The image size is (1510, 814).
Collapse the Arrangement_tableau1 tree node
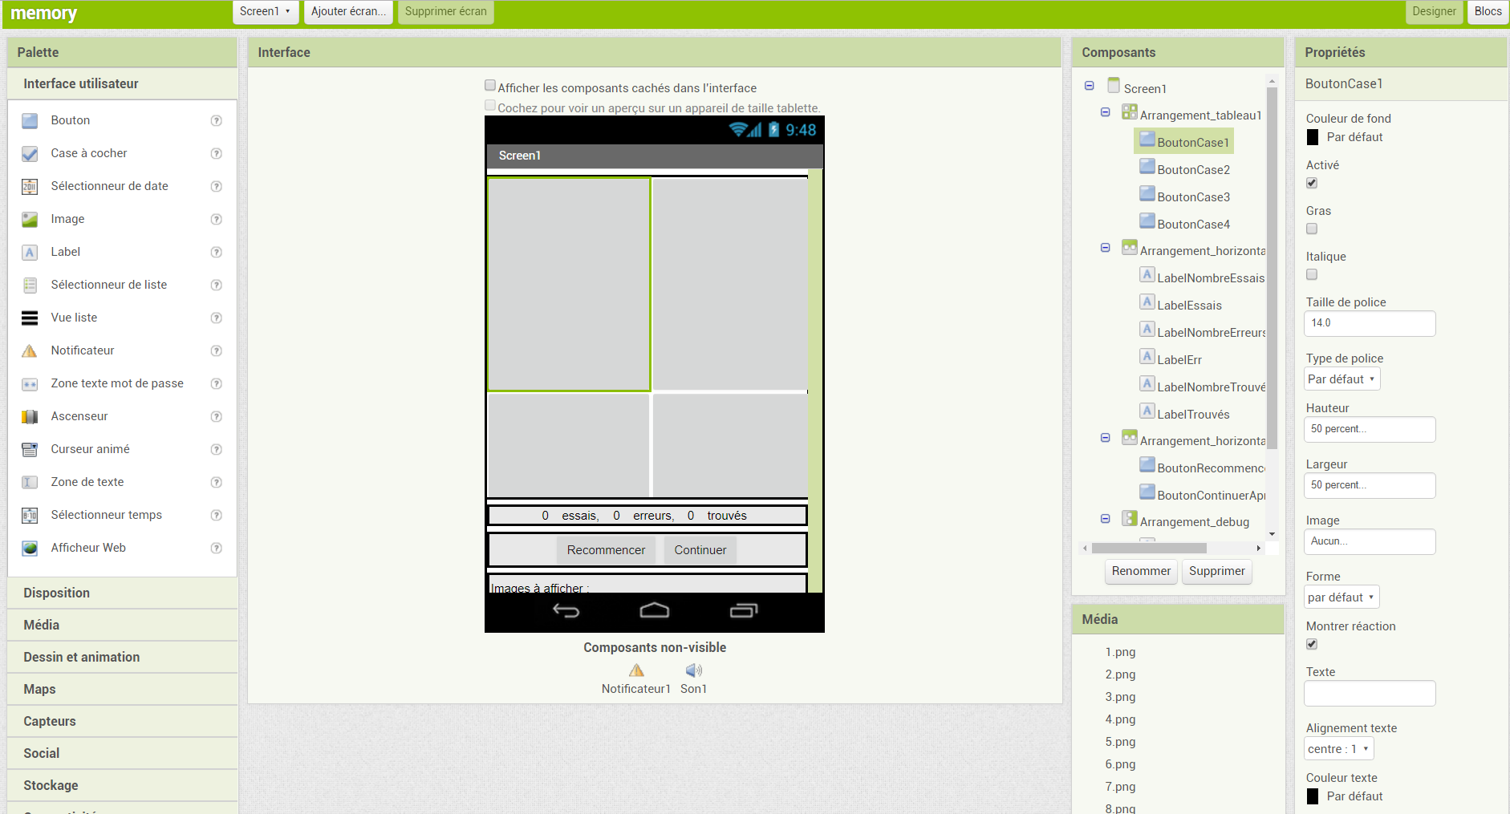[x=1105, y=112]
